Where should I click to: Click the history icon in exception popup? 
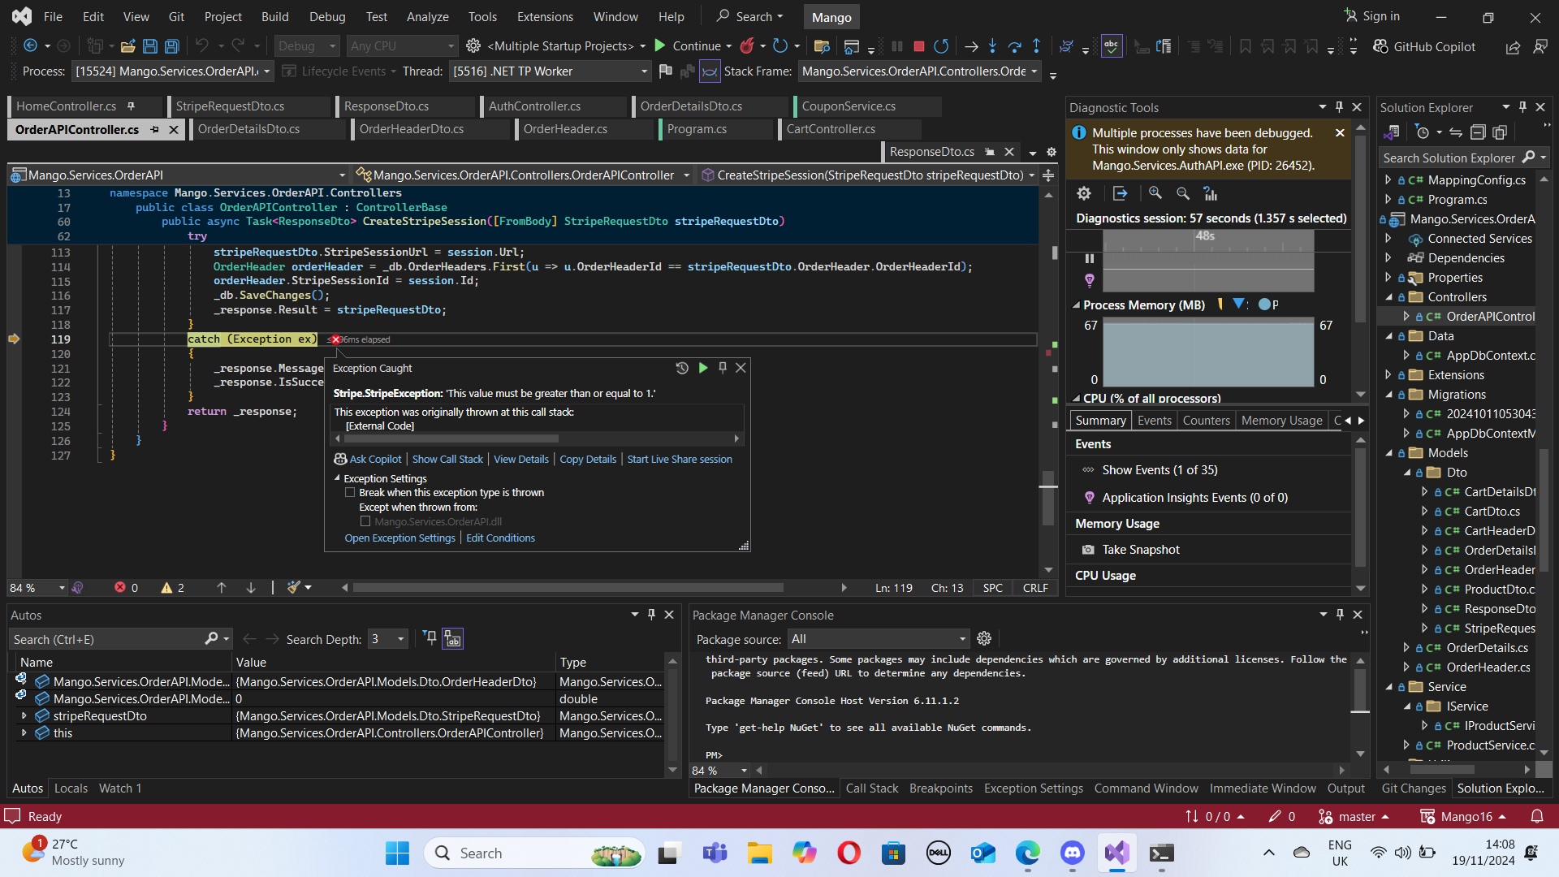click(x=682, y=368)
